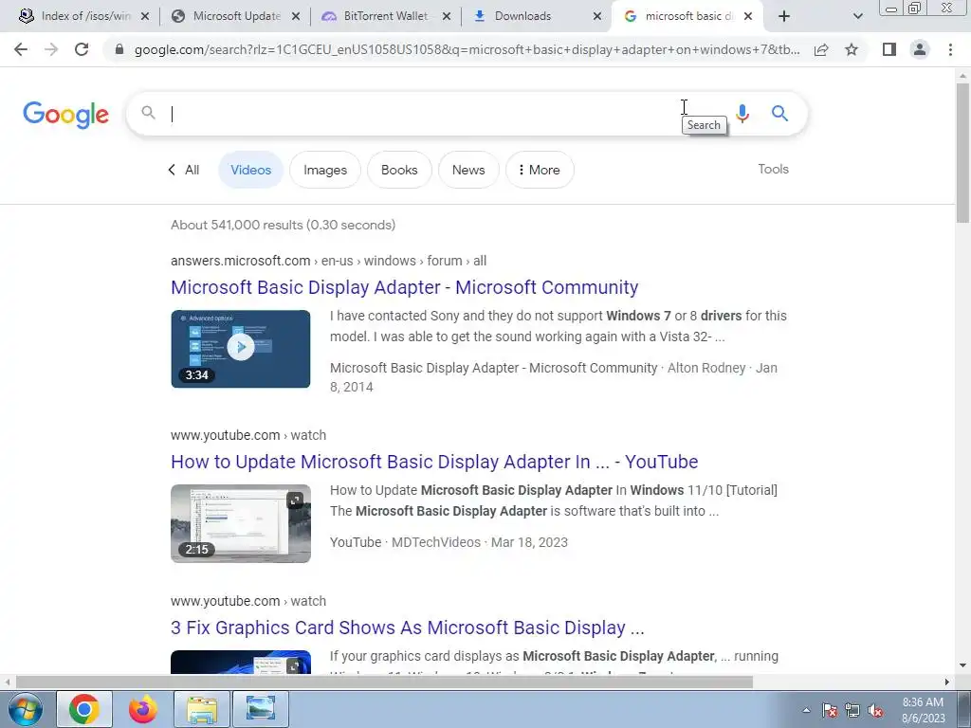Click the horizontal scrollbar thumb
Viewport: 971px width, 728px height.
tap(384, 682)
